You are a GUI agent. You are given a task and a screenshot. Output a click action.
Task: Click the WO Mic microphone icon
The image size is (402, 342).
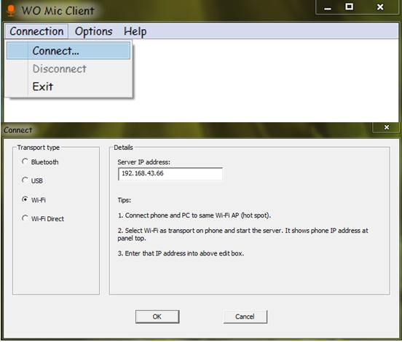[x=11, y=11]
